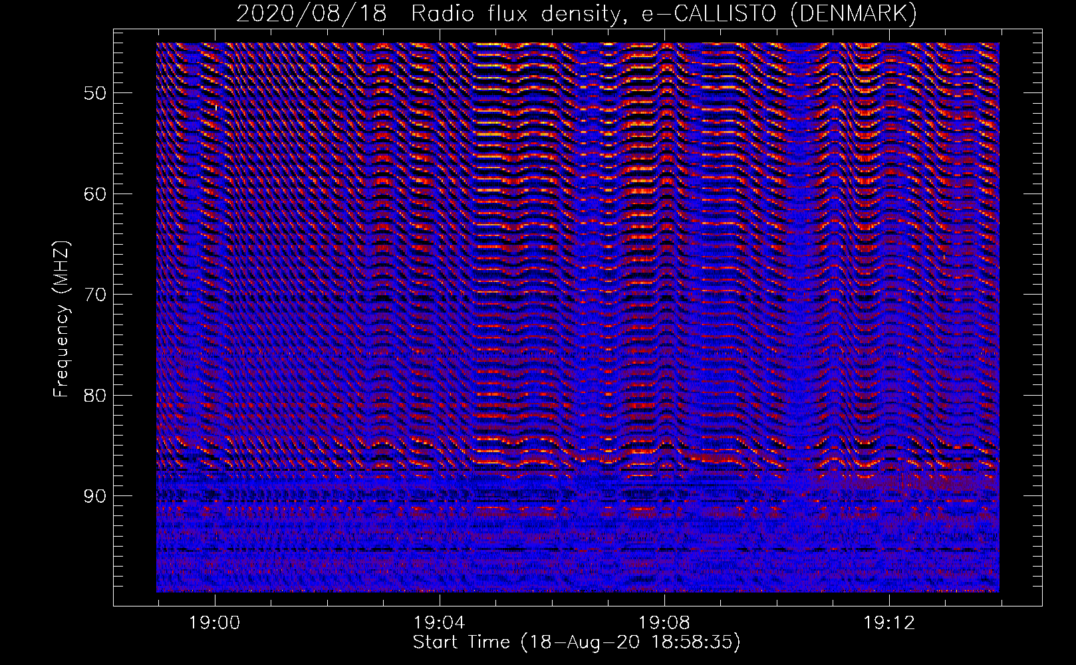Click the "Start Time (18-Aug-20 18:58:35)" label
This screenshot has height=665, width=1076.
(577, 642)
